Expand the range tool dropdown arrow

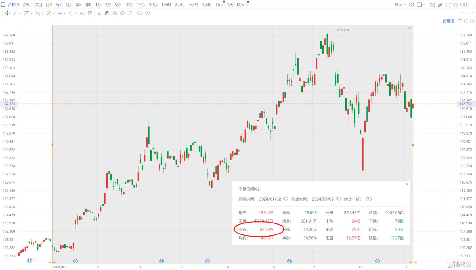65,13
